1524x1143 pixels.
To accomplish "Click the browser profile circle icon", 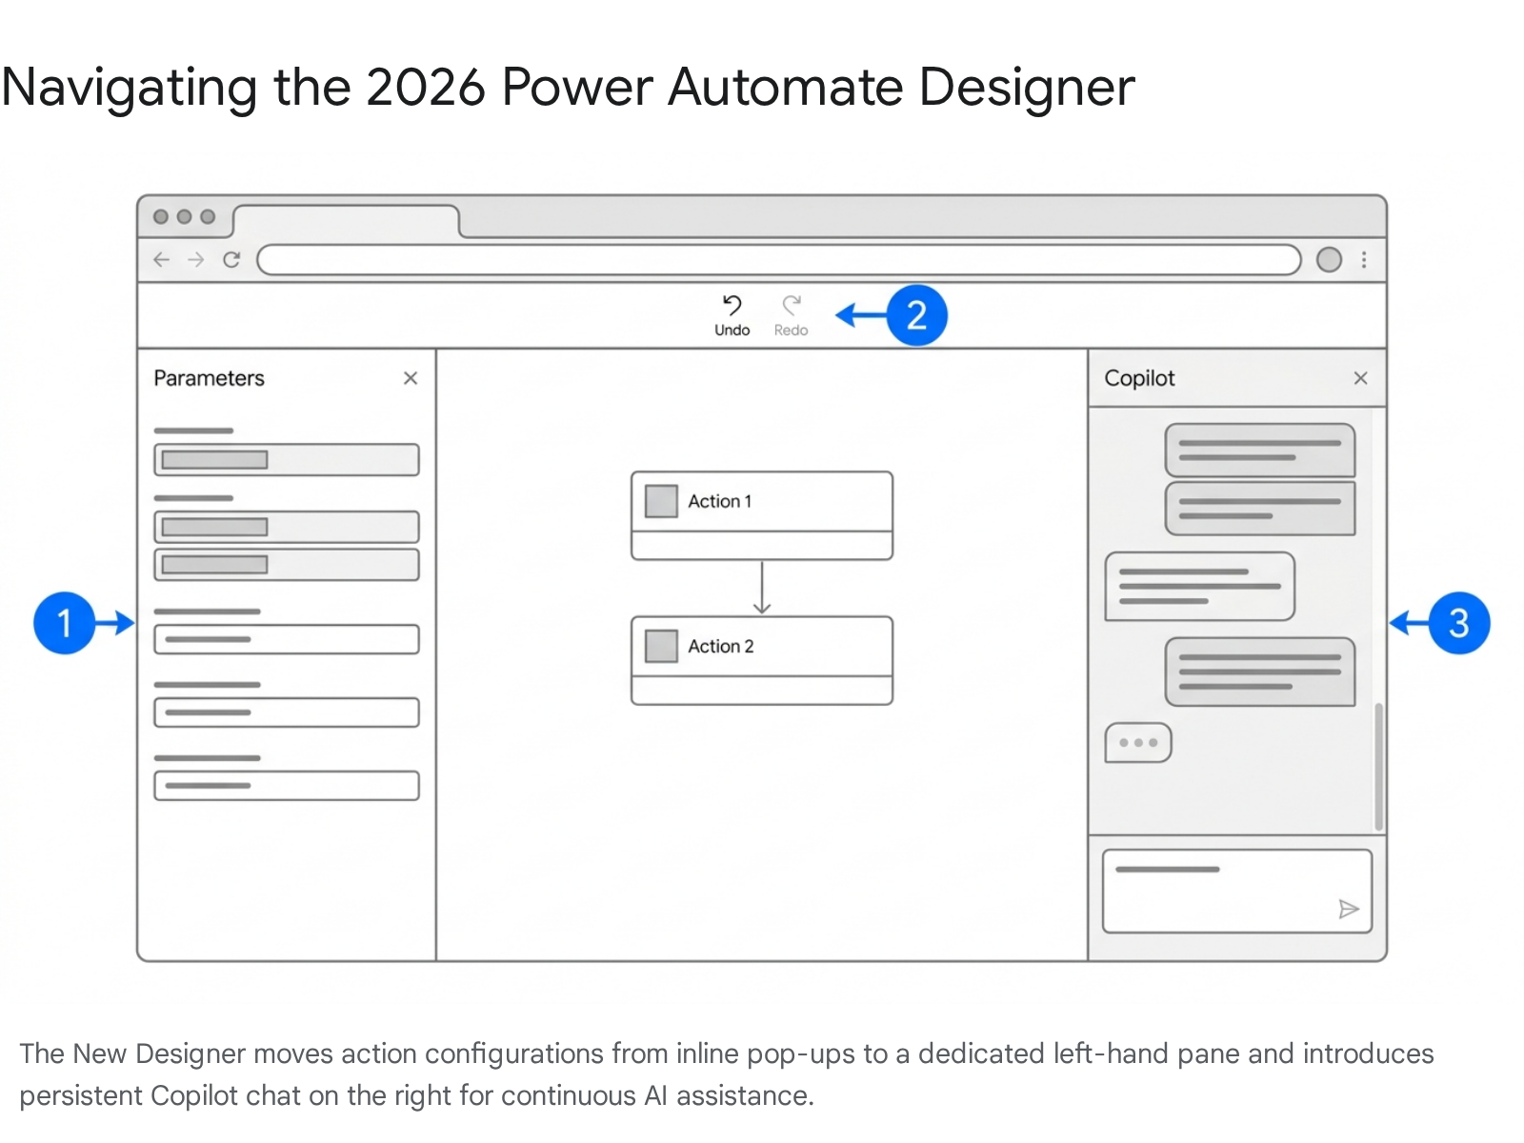I will click(1329, 260).
